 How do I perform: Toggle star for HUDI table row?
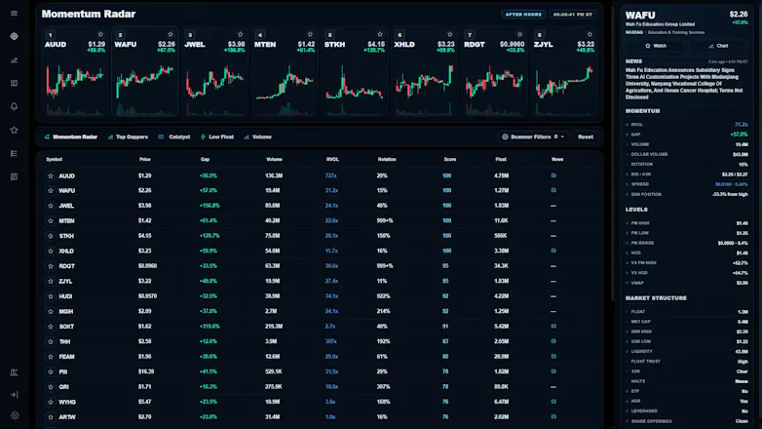tap(50, 296)
